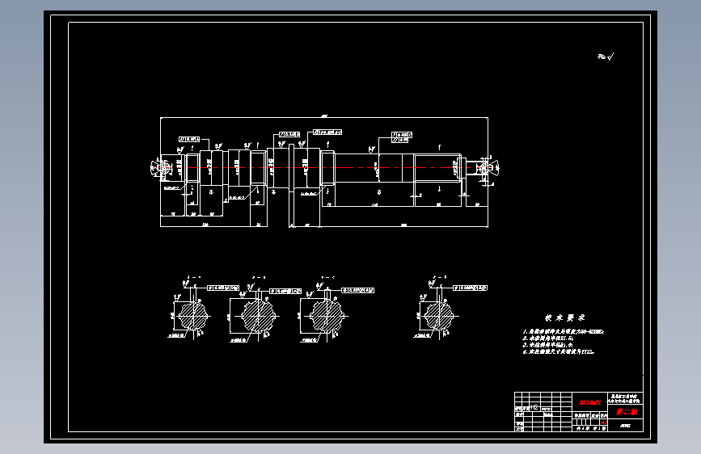This screenshot has width=701, height=454.
Task: Select the two-row tolerance frame above the shaft
Action: (402, 137)
